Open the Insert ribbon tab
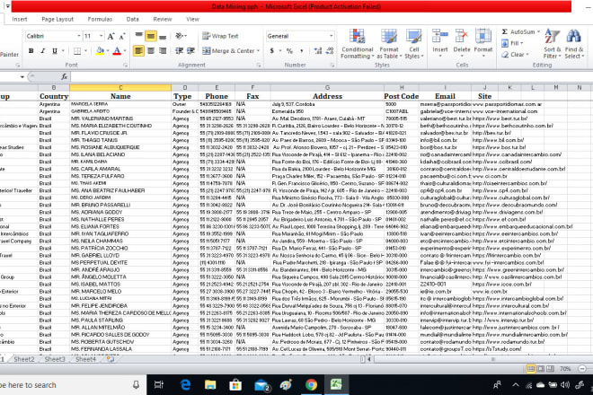 (20, 19)
